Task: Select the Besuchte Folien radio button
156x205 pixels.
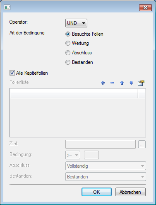Action: [68, 34]
